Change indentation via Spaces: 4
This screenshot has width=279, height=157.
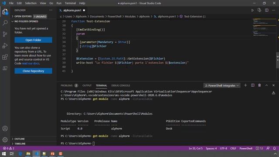pos(211,148)
